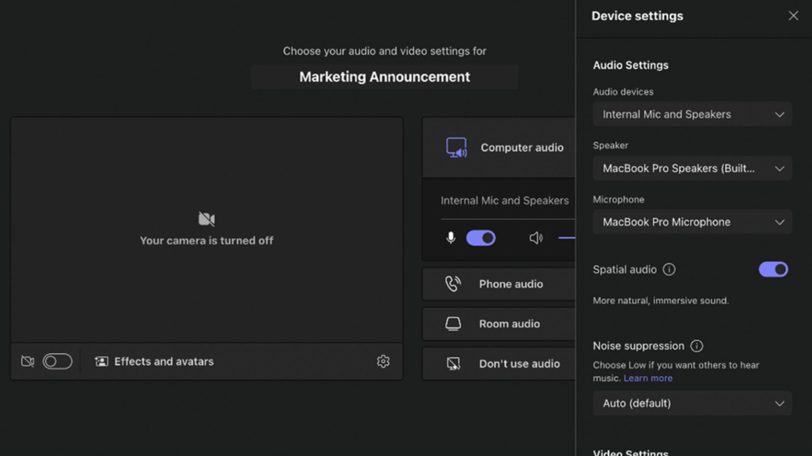Image resolution: width=812 pixels, height=456 pixels.
Task: Select Don't use audio option
Action: 499,364
